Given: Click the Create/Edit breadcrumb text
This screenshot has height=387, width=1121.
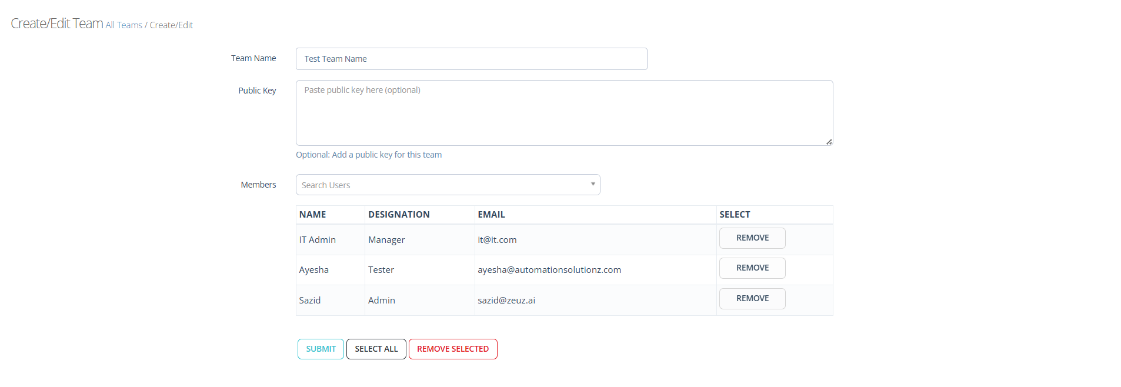Looking at the screenshot, I should (x=171, y=25).
